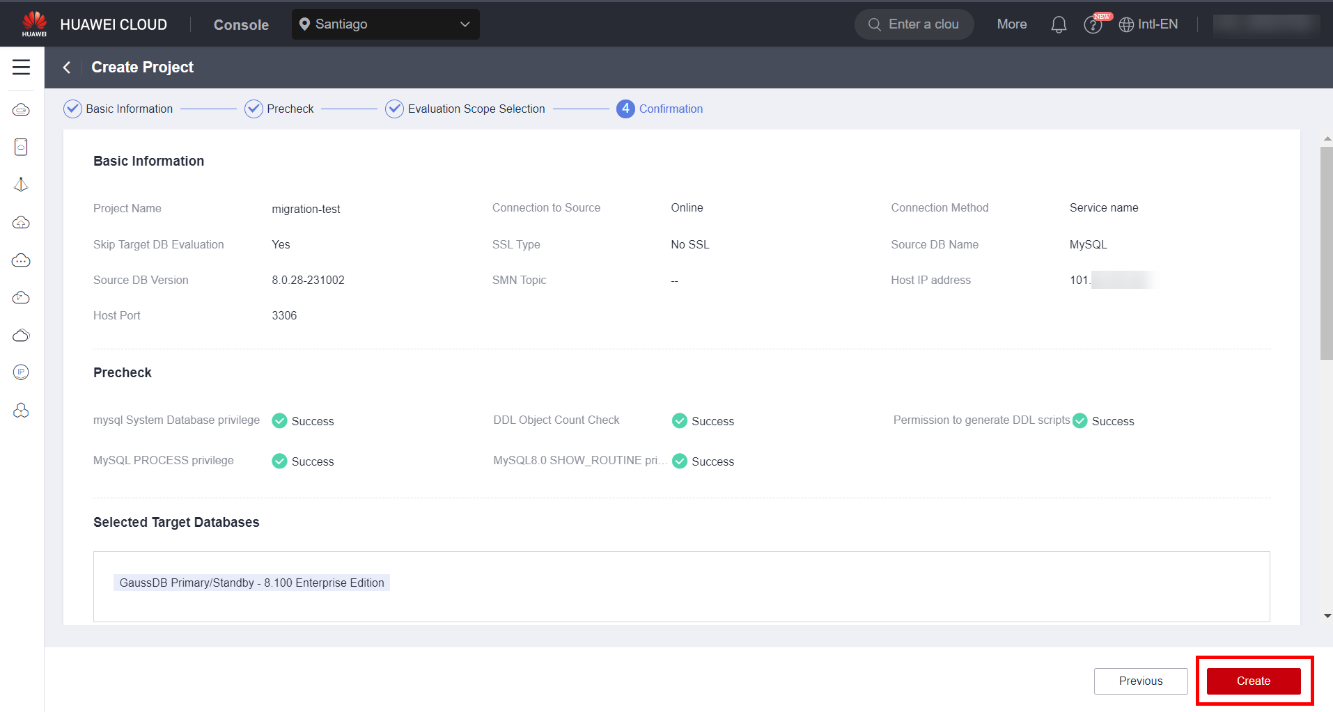Click the cloud server icon atop sidebar
This screenshot has height=712, width=1333.
point(21,110)
